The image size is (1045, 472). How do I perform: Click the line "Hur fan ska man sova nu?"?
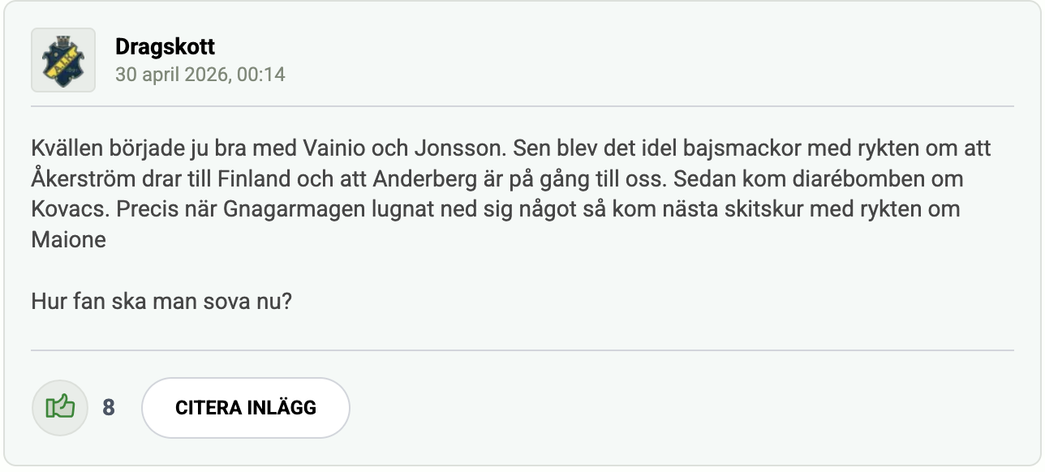tap(161, 302)
